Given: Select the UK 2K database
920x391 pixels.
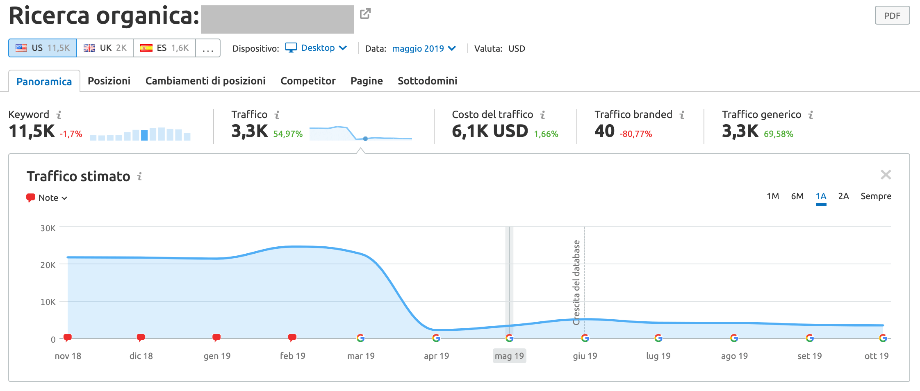Looking at the screenshot, I should [105, 48].
